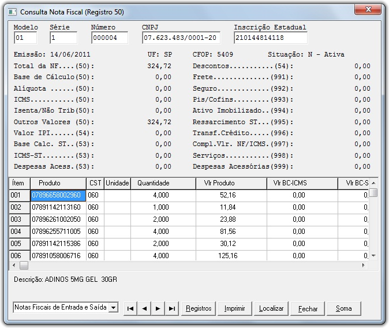
Task: Click the Total da NF value 324,72
Action: tap(159, 66)
